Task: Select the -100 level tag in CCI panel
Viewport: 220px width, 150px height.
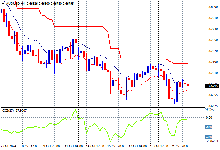Action: click(x=209, y=127)
